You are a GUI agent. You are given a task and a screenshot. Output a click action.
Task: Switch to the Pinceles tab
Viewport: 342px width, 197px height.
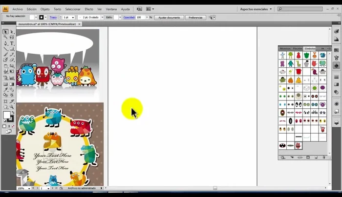tap(298, 48)
